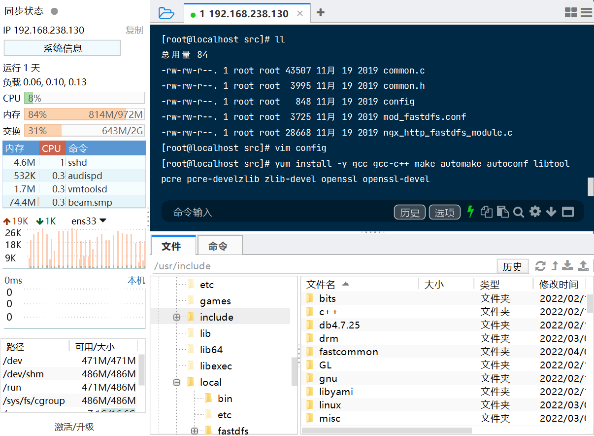
Task: Select the /sys/fs/cgroup disk row
Action: pos(70,400)
